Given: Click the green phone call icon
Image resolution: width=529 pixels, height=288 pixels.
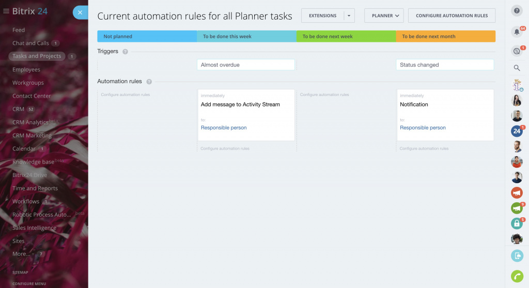Looking at the screenshot, I should coord(517,276).
